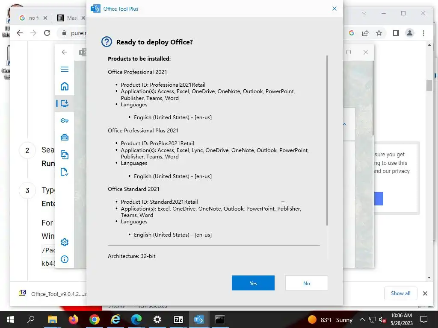
Task: Open the weather widget 83°F Sunny
Action: point(330,319)
